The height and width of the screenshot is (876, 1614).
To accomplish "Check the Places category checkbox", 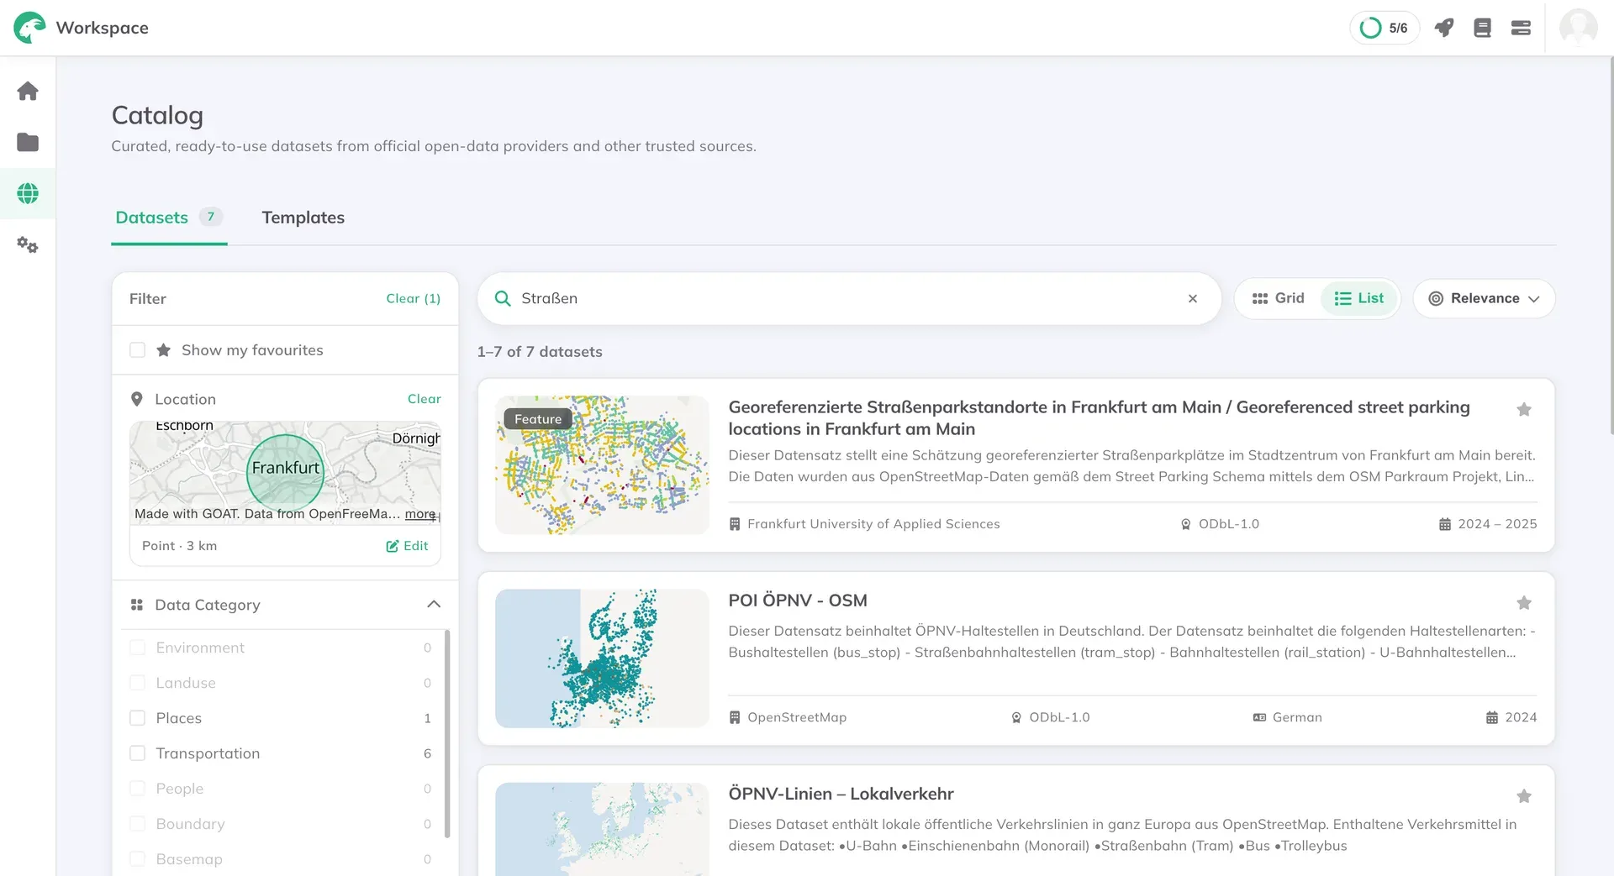I will (138, 718).
